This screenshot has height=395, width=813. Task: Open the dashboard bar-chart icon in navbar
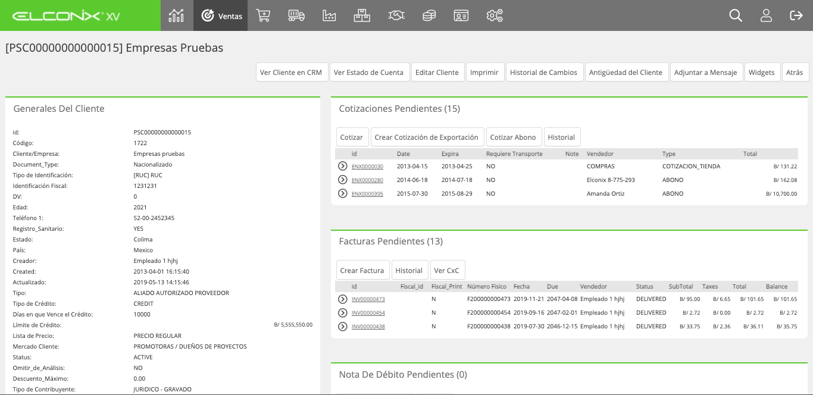point(176,15)
